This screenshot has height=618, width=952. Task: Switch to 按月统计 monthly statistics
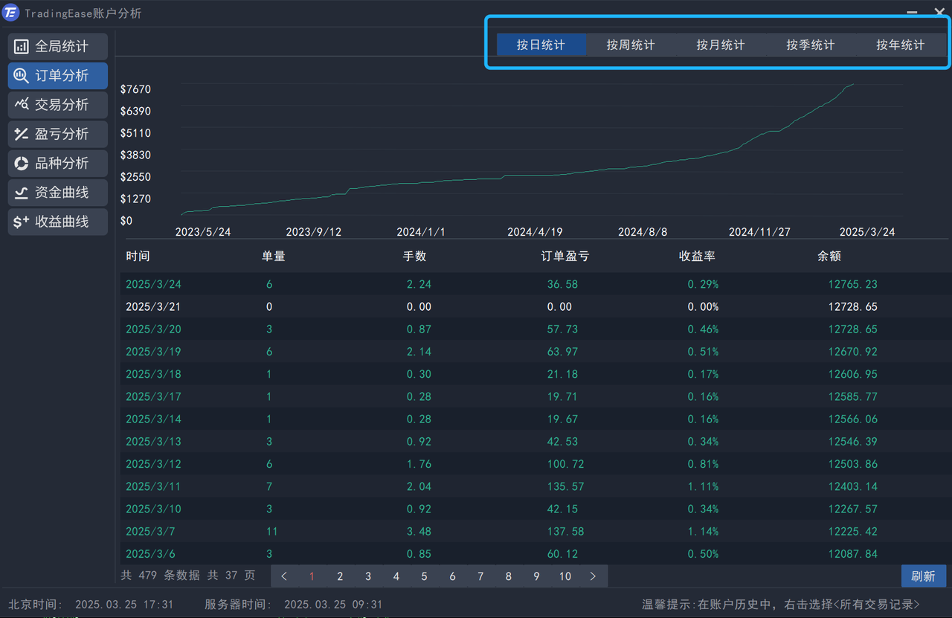click(x=720, y=45)
